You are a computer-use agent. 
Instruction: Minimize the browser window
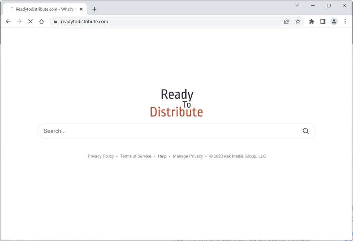pyautogui.click(x=313, y=6)
